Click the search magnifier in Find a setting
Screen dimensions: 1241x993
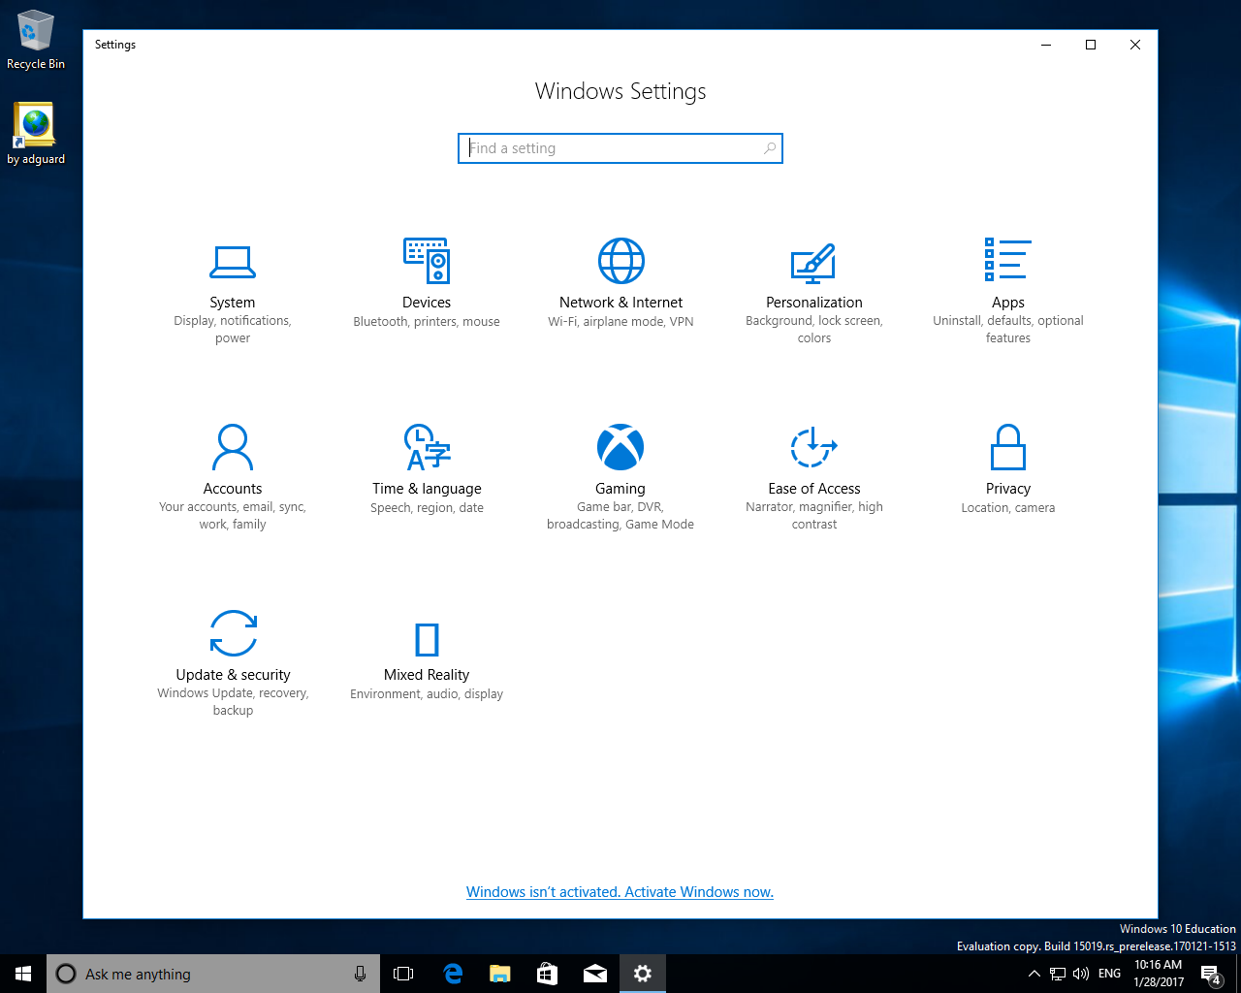[x=770, y=148]
